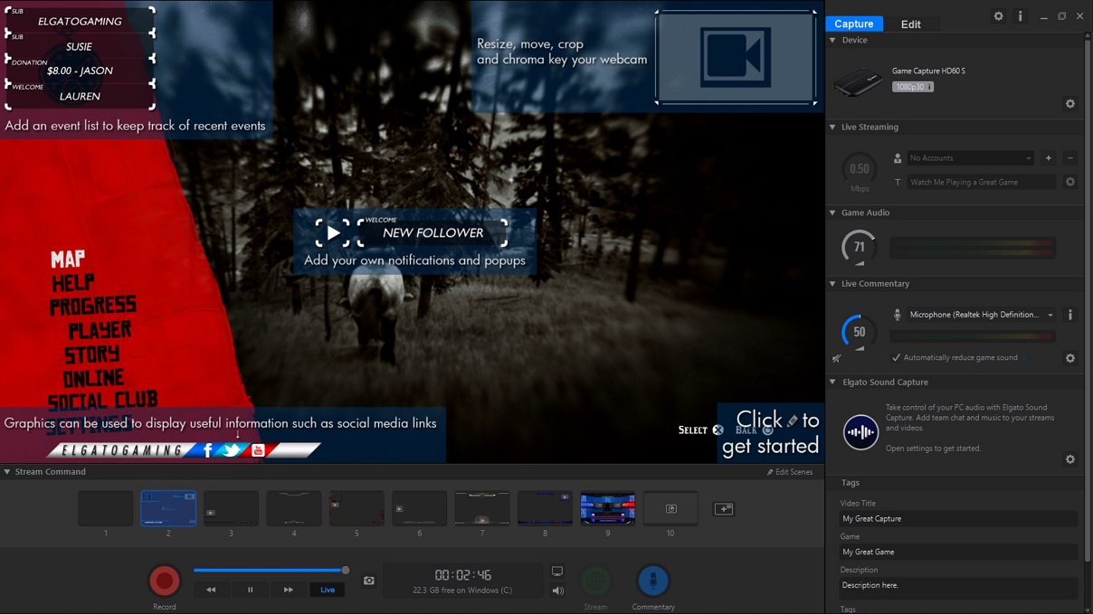Click the Game field 'My Great Game'

tap(958, 552)
